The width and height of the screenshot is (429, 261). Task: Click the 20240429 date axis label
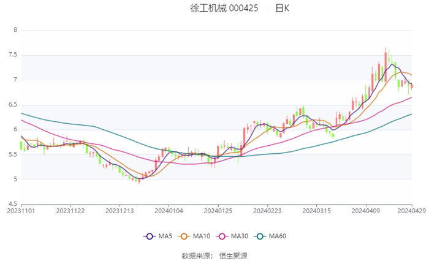(411, 210)
